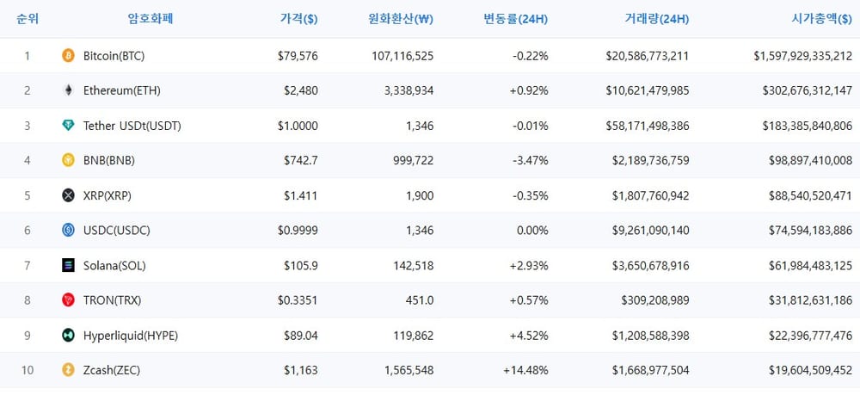Open Solana(SOL) name link
This screenshot has height=395, width=860.
pos(114,266)
